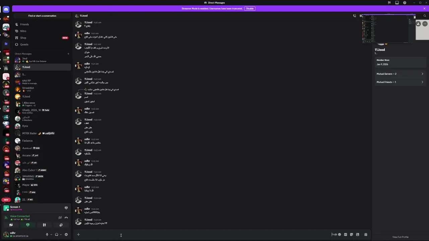This screenshot has width=429, height=241.
Task: Open DM with Rynx
Action: point(42,126)
